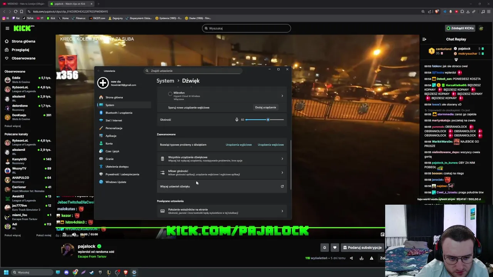The image size is (493, 277).
Task: Select KamykHD recommended channel
Action: [28, 161]
